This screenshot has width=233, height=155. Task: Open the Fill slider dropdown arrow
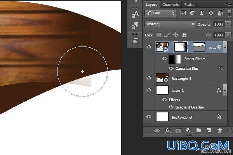tap(228, 35)
